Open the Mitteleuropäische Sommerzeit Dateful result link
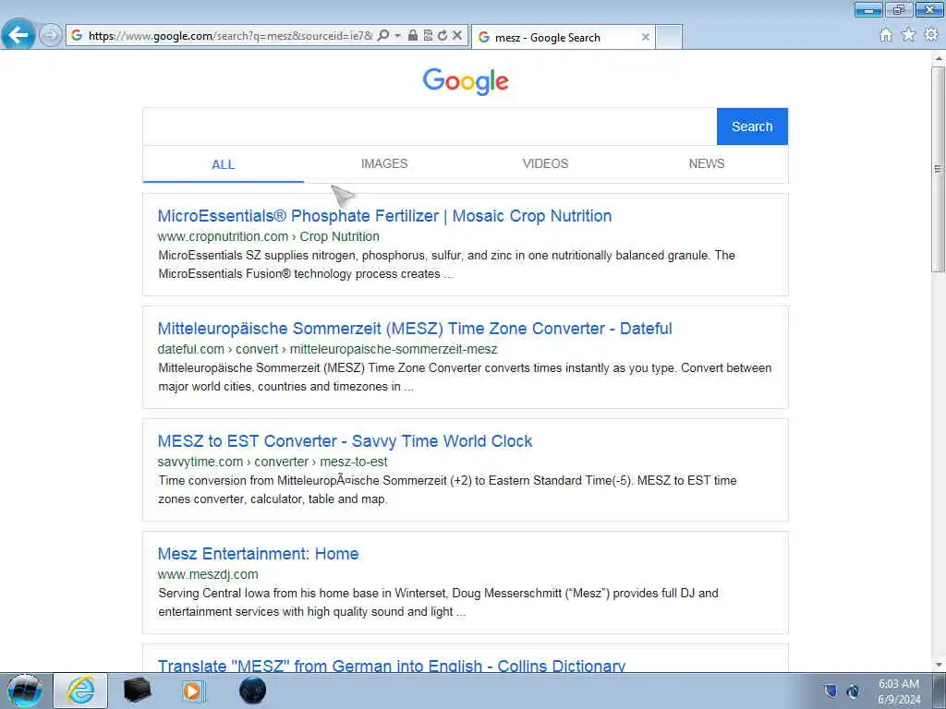 pyautogui.click(x=415, y=329)
